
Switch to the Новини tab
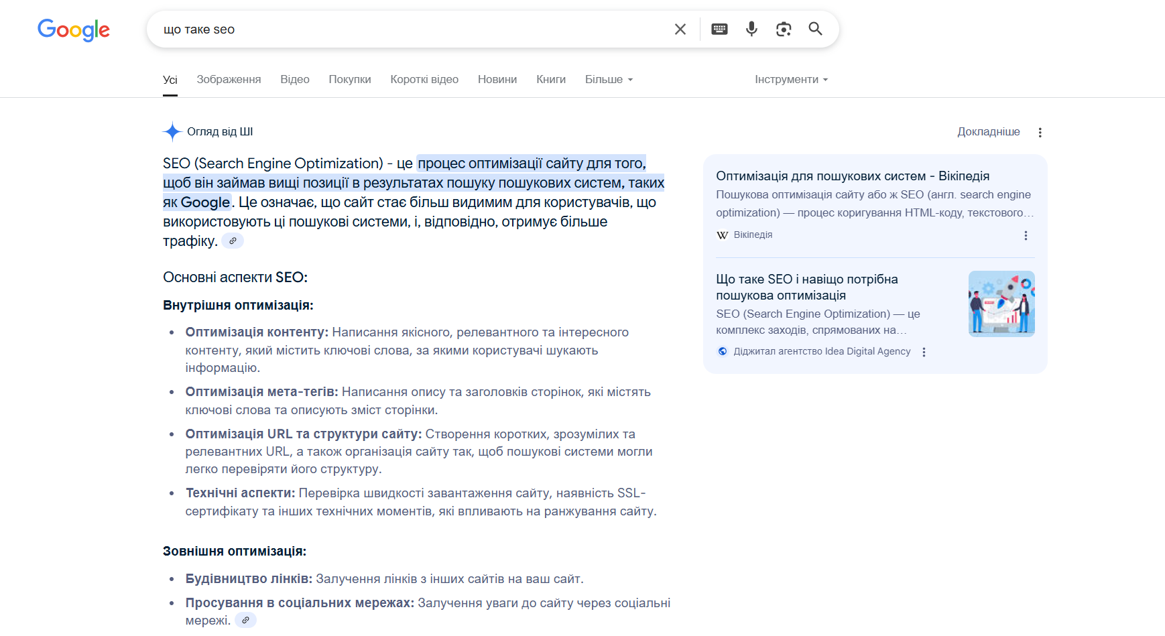click(497, 79)
